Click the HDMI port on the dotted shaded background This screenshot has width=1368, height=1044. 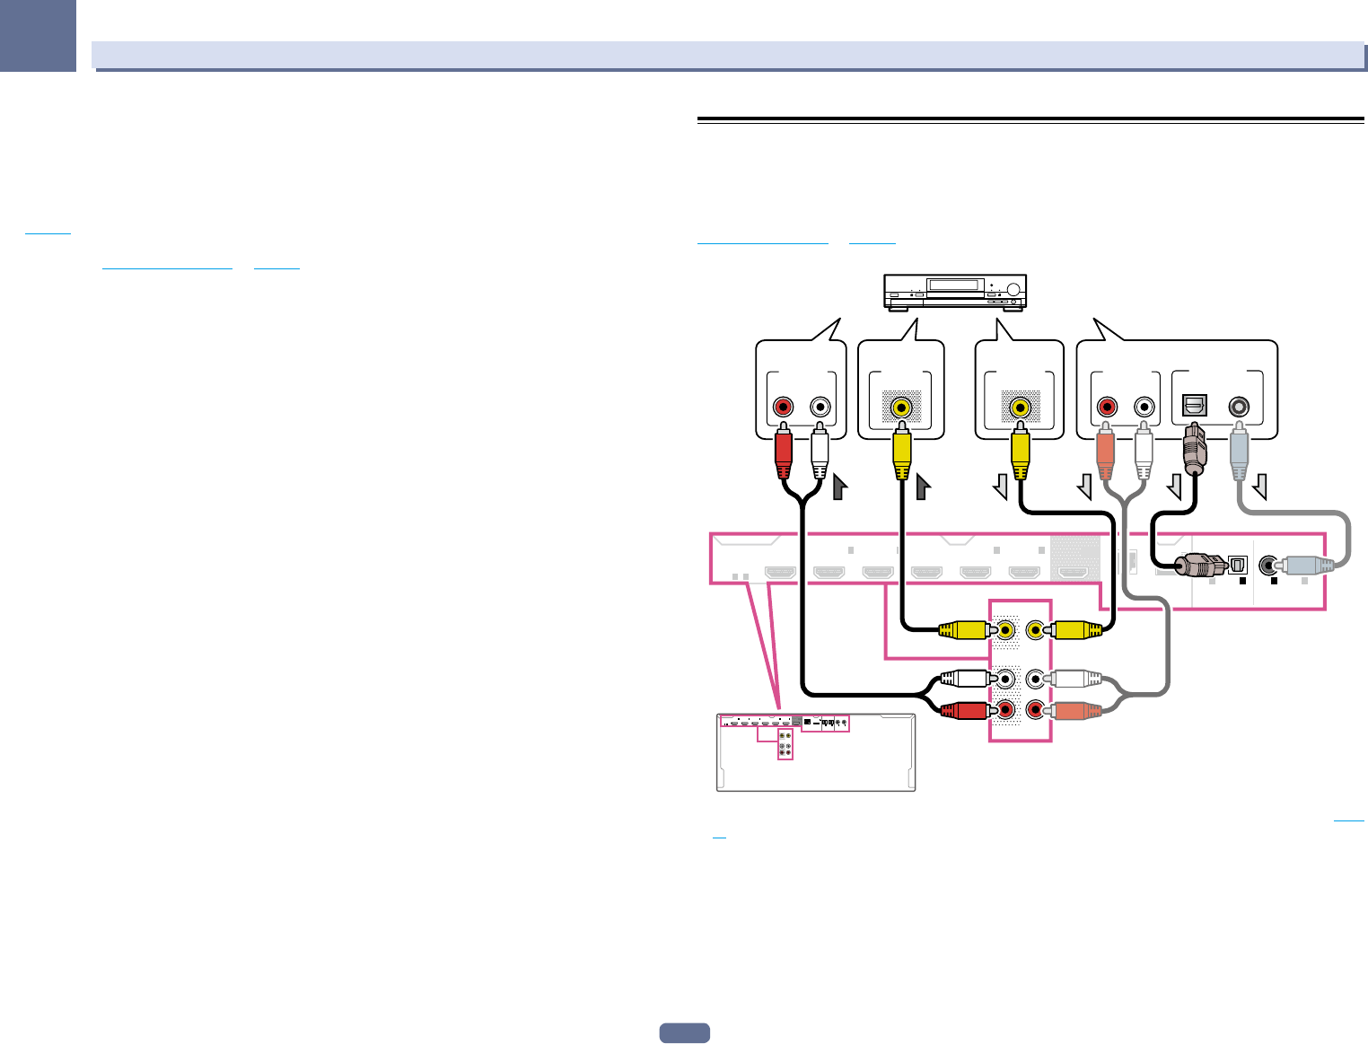pyautogui.click(x=1074, y=572)
